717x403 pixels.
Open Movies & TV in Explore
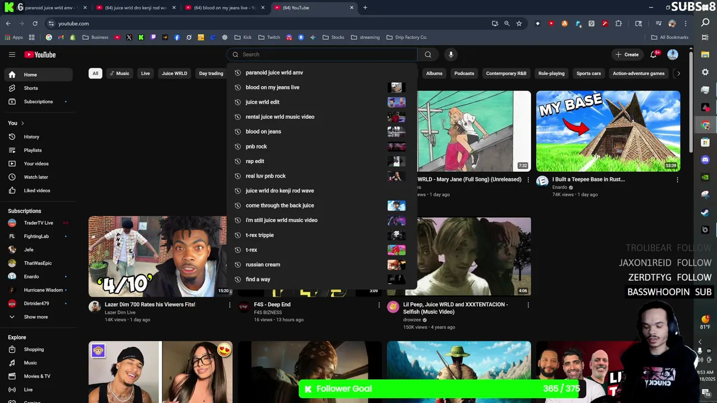pos(38,376)
